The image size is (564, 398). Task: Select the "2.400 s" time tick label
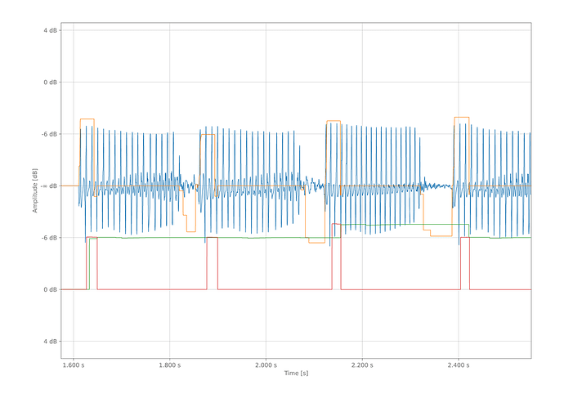pyautogui.click(x=459, y=365)
